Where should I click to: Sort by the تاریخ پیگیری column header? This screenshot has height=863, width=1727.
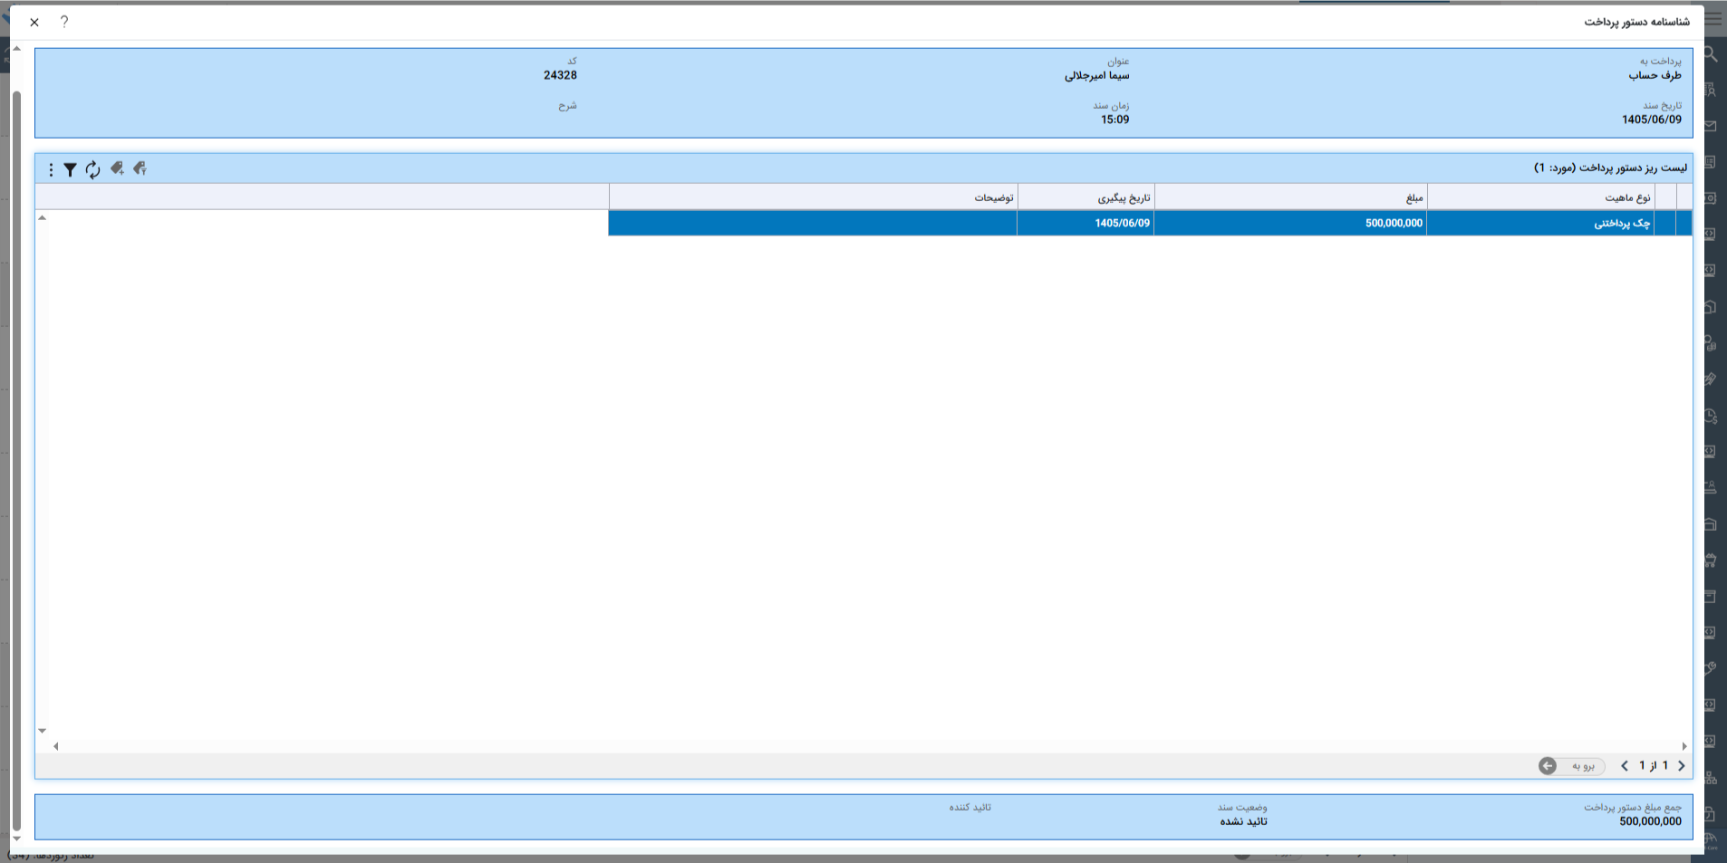1085,197
